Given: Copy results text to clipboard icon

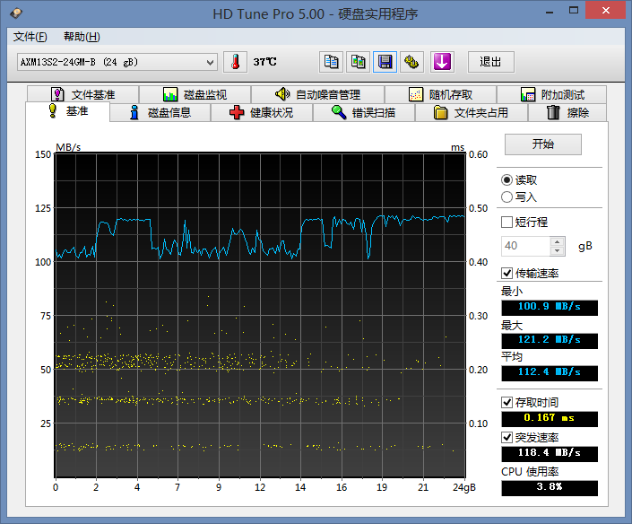Looking at the screenshot, I should tap(332, 62).
